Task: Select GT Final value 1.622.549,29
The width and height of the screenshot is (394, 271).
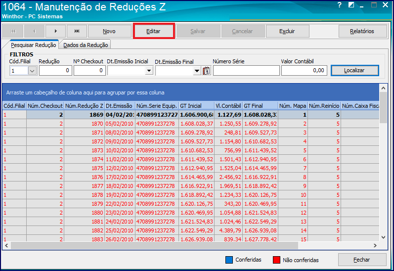Action: (261, 222)
